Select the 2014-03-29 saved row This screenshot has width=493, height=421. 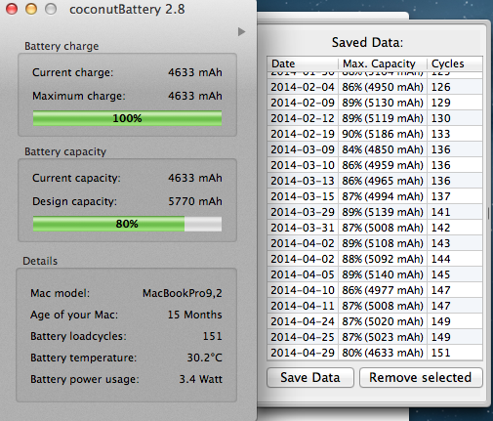click(x=375, y=212)
